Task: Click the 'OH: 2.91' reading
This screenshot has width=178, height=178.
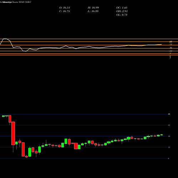Action: tap(122, 11)
